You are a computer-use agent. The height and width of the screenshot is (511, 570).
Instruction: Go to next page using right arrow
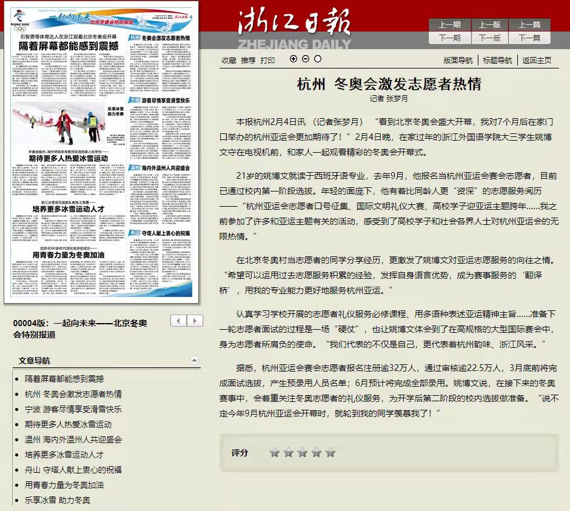coord(195,321)
